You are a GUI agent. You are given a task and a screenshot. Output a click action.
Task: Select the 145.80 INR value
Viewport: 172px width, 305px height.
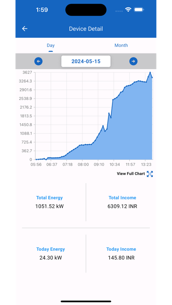(122, 258)
